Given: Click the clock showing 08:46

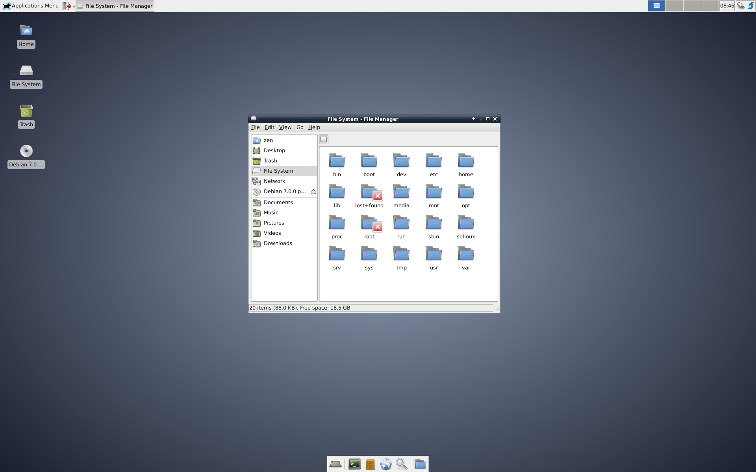Looking at the screenshot, I should click(x=727, y=6).
